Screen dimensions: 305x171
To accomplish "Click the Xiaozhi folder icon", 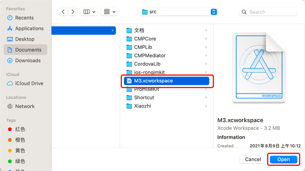I will (x=129, y=106).
